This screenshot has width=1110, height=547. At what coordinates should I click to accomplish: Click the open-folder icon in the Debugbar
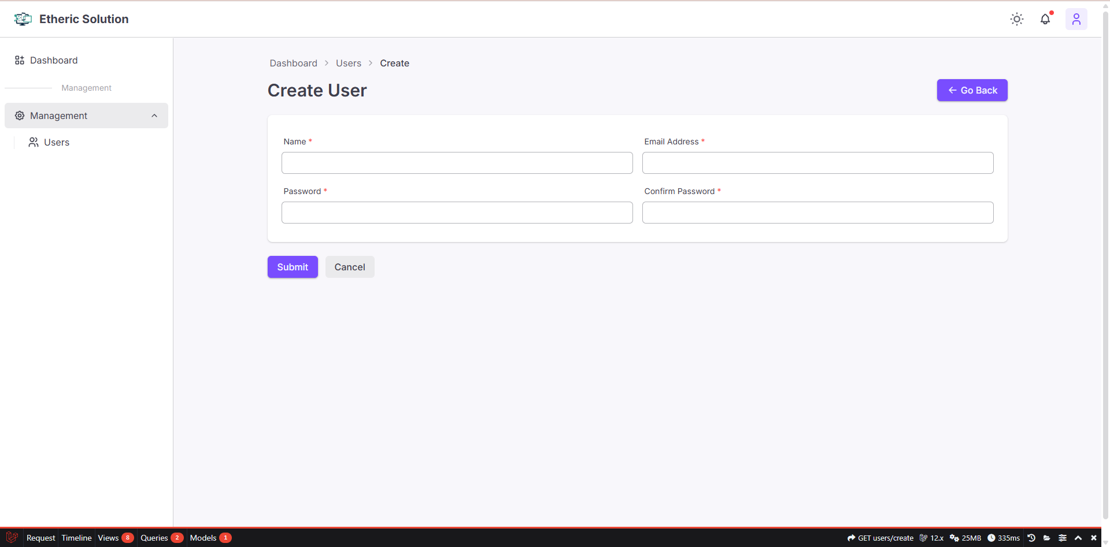pos(1047,538)
